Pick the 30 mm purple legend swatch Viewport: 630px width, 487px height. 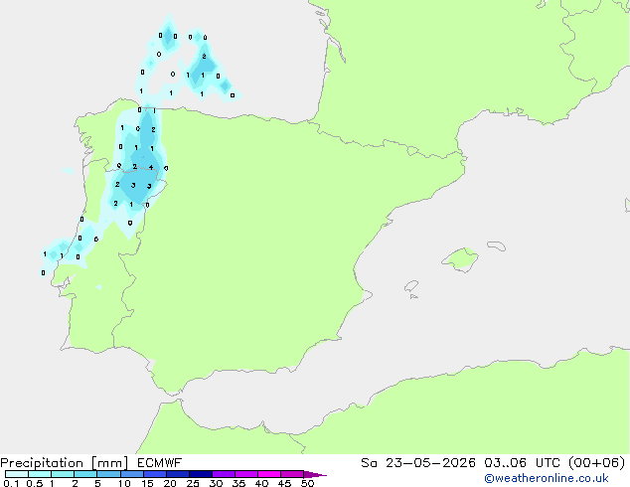pyautogui.click(x=224, y=474)
